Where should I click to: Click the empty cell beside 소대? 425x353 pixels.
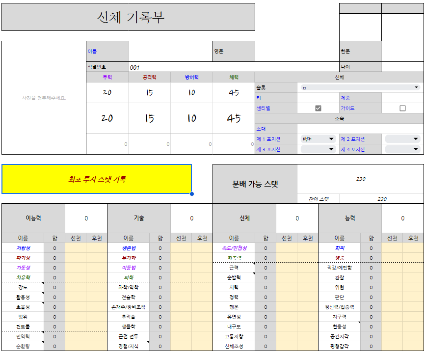coord(360,129)
